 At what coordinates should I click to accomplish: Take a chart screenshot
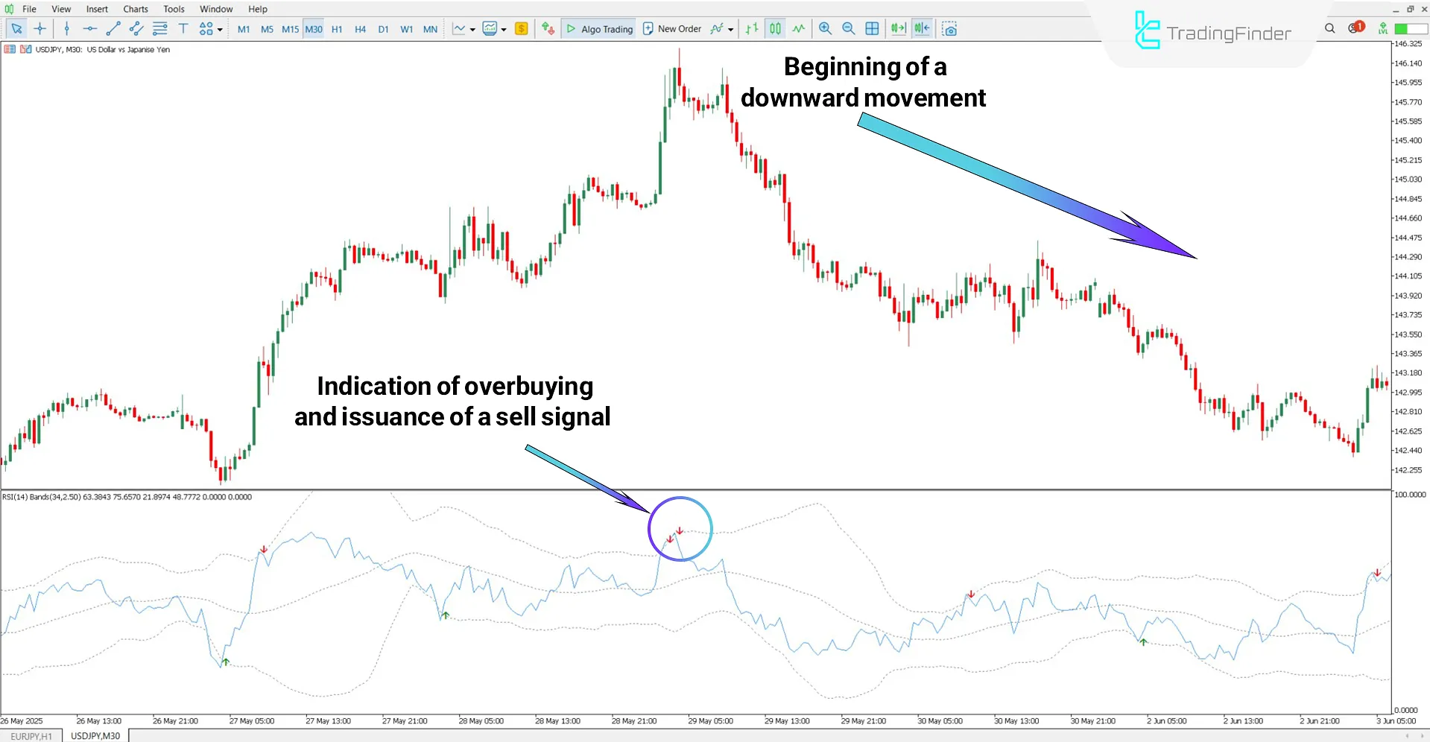pos(950,28)
